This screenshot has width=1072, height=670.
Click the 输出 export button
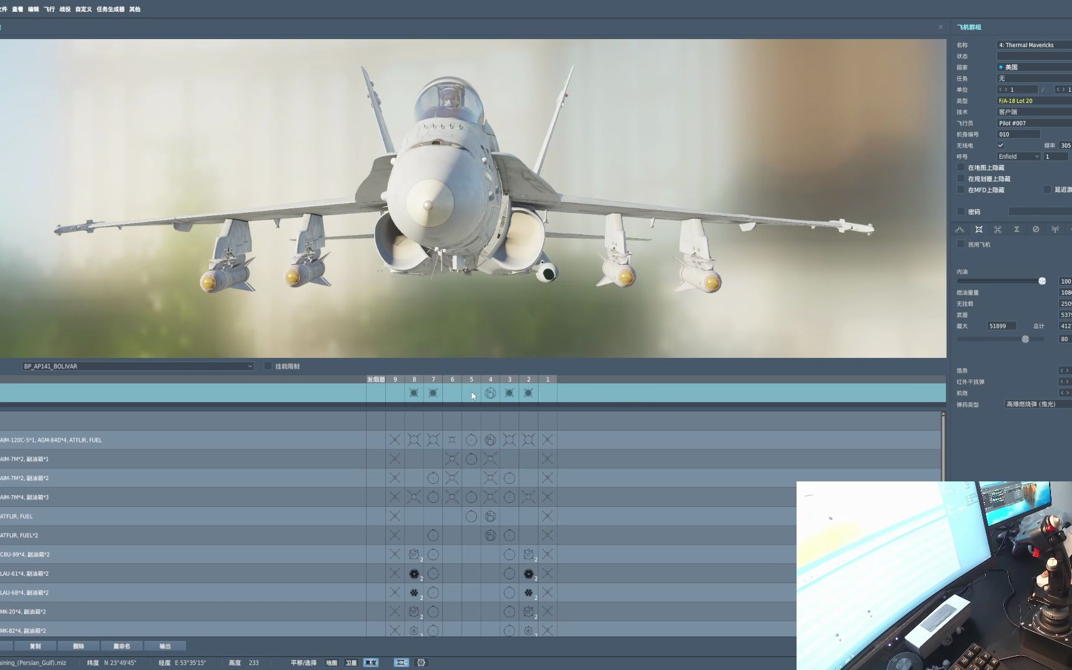[165, 646]
